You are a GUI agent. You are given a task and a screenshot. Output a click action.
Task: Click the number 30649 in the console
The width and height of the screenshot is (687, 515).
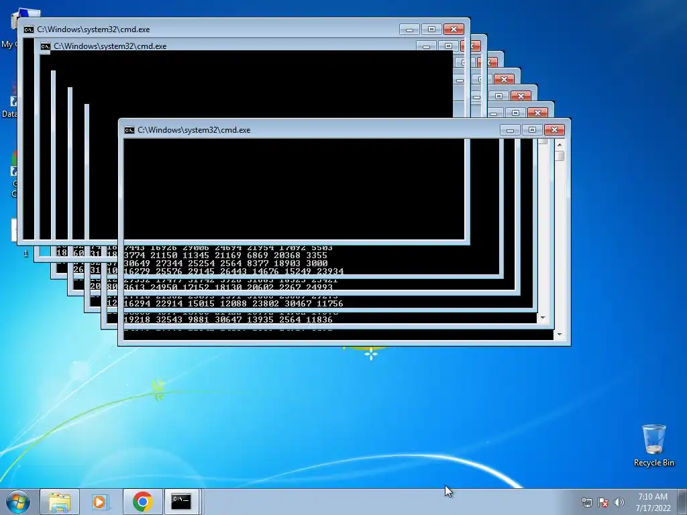[137, 264]
